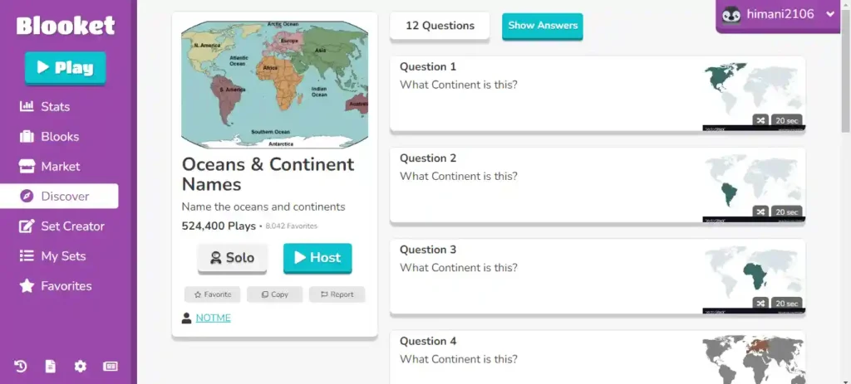This screenshot has height=384, width=851.
Task: Click shuffle icon on Question 2
Action: pos(761,211)
